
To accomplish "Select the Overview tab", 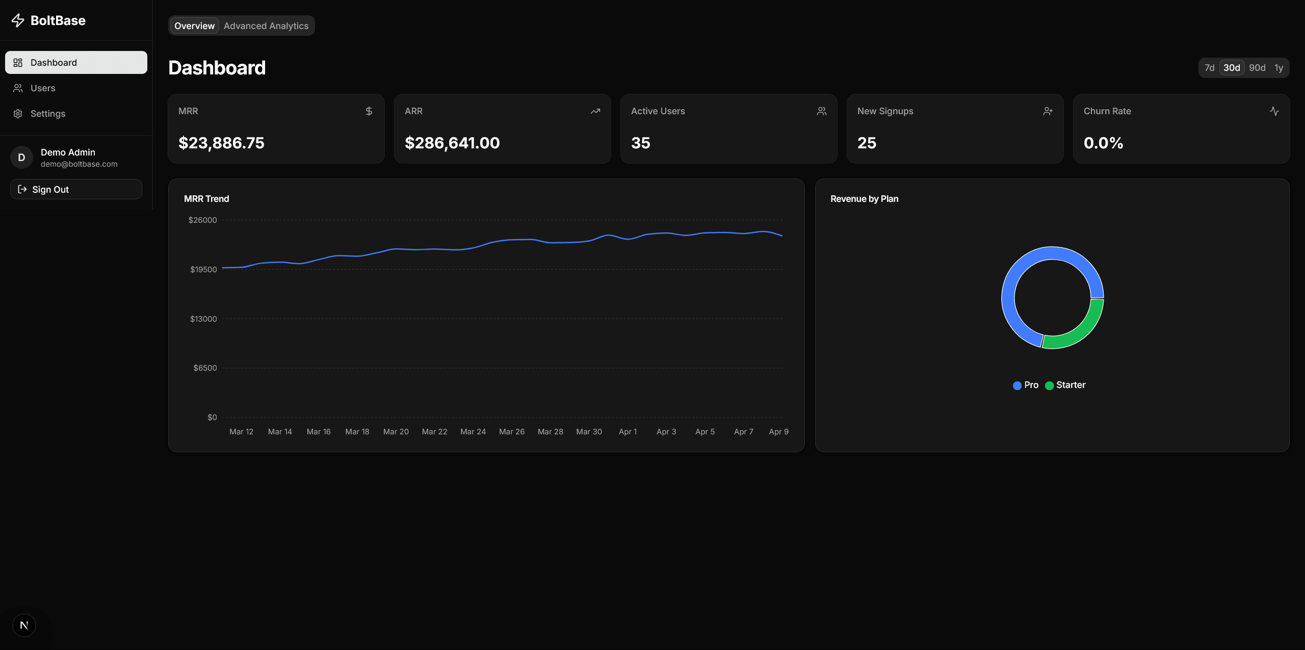I will (x=194, y=25).
